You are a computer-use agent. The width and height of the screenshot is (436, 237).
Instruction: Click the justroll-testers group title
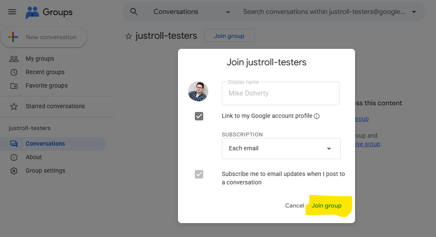click(166, 36)
